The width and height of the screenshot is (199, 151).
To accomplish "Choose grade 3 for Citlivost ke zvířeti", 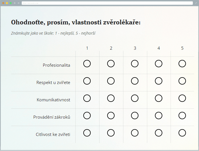I will coord(135,133).
